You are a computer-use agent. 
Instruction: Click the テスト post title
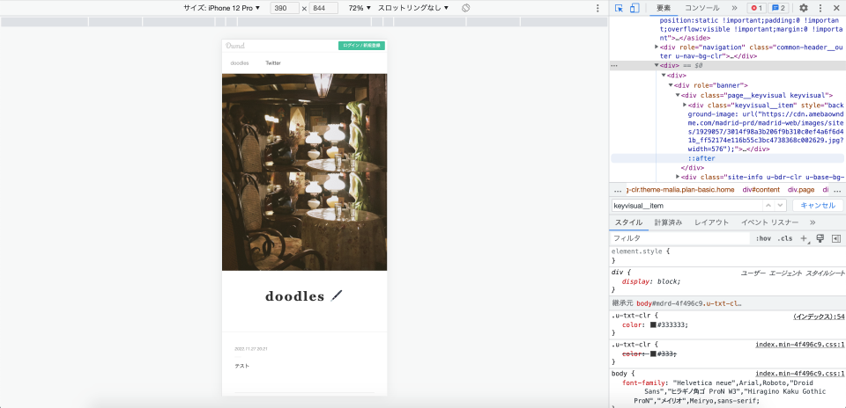coord(241,367)
